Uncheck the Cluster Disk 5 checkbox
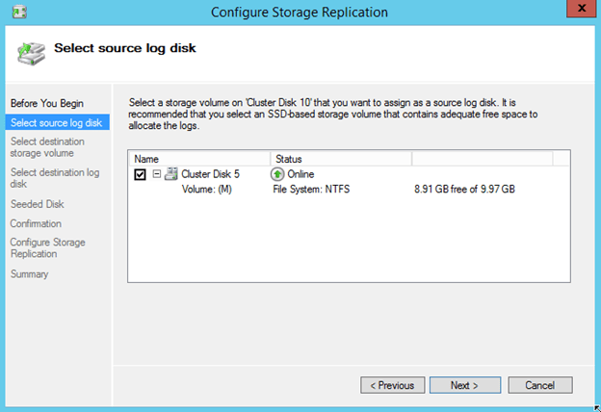The width and height of the screenshot is (601, 412). point(141,174)
